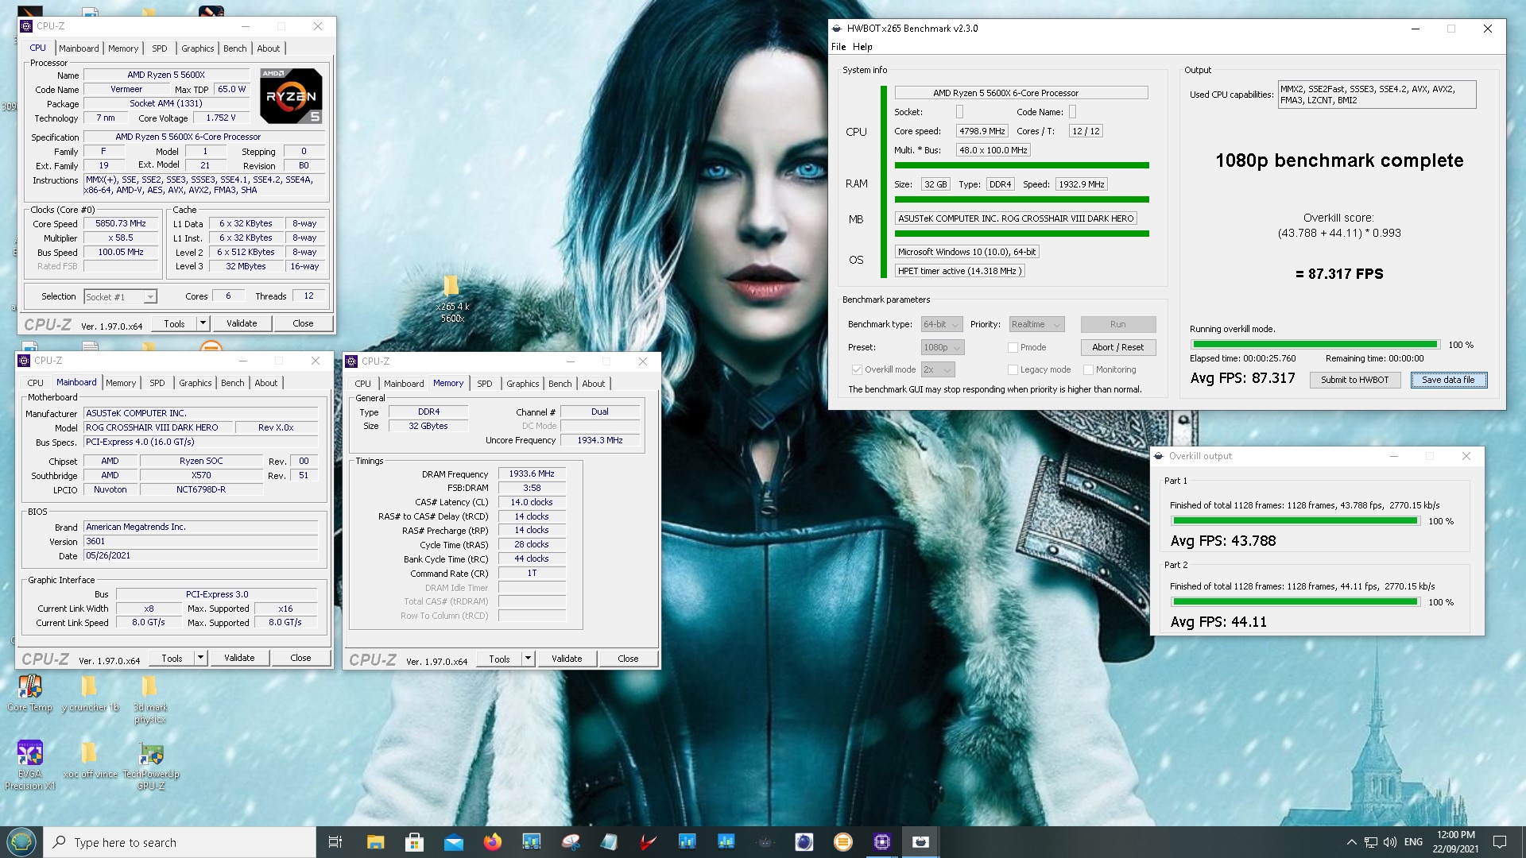Click Validate in top CPU-Z window

242,323
